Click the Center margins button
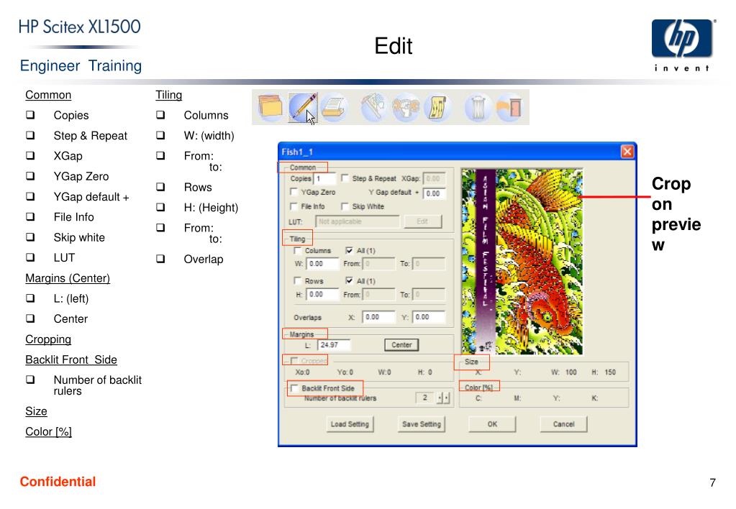Screen dimensions: 736x509 [401, 345]
